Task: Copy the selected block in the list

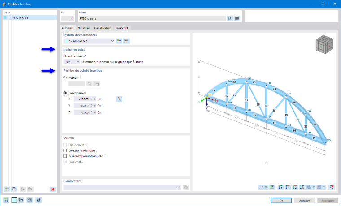Action: coord(14,189)
